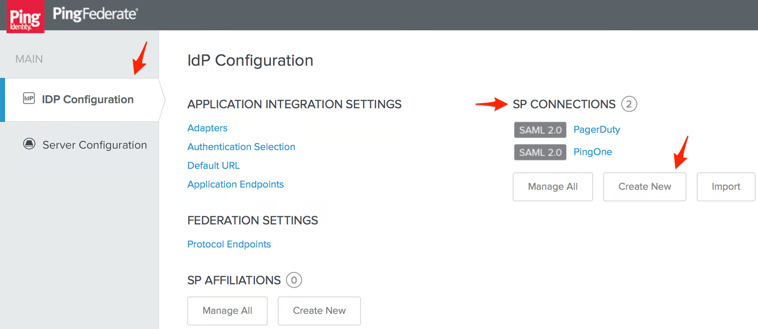This screenshot has width=758, height=329.
Task: Click the SP Connections count badge
Action: point(629,104)
